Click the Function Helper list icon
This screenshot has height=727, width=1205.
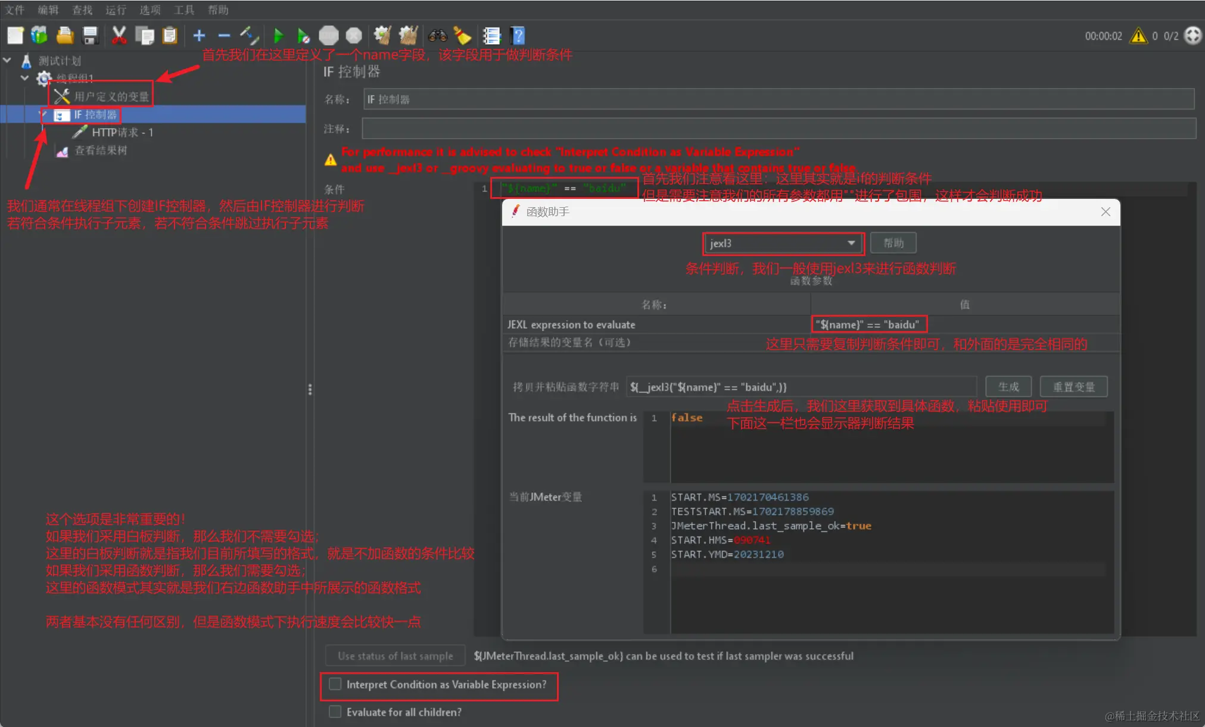491,36
